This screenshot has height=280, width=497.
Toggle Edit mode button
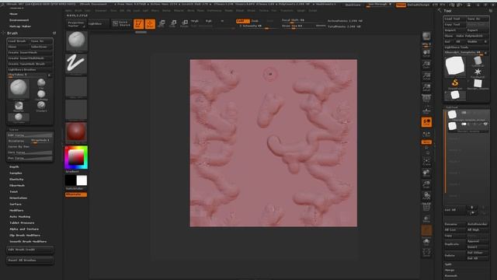point(138,24)
